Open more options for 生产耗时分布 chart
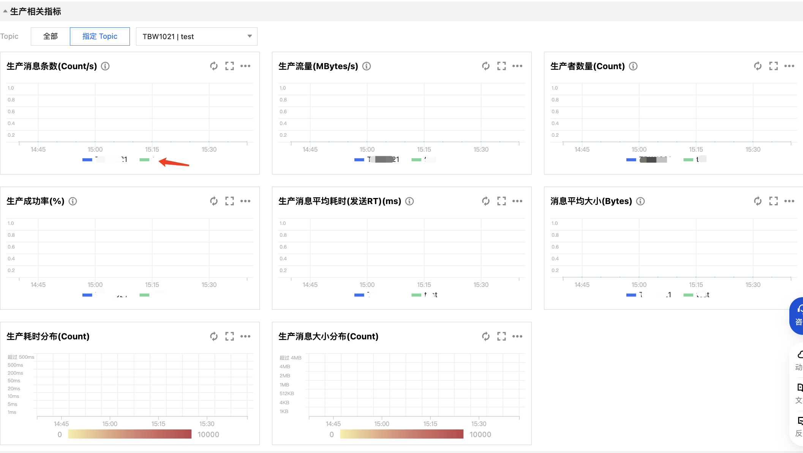 [x=245, y=336]
